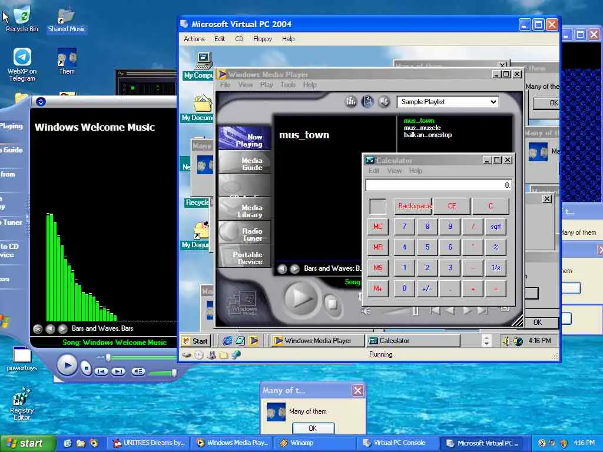Select the Shared Music desktop shortcut
Viewport: 603px width, 452px height.
(x=67, y=19)
